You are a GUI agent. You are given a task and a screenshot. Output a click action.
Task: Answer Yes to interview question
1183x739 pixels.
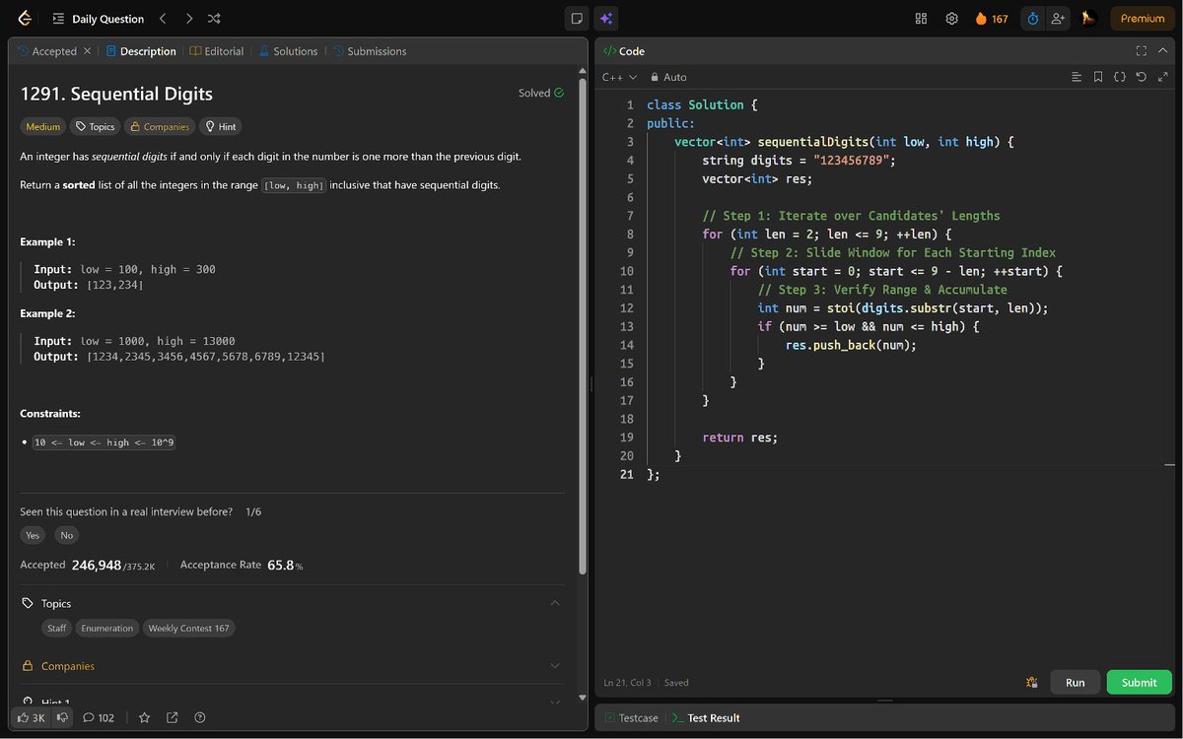pyautogui.click(x=34, y=535)
